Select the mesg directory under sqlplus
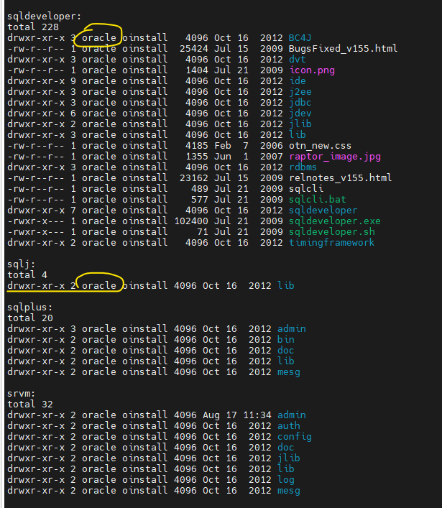442x508 pixels. pos(288,372)
